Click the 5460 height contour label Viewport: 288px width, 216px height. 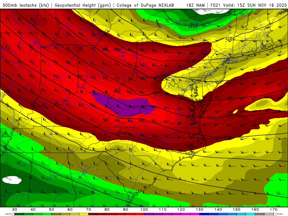[200, 101]
